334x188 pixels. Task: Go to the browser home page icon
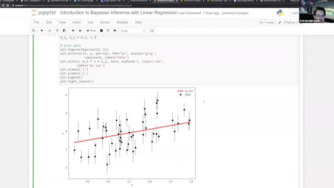click(x=8, y=6)
